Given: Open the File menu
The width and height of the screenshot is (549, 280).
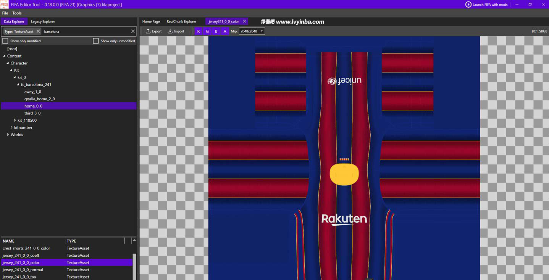Looking at the screenshot, I should point(5,13).
